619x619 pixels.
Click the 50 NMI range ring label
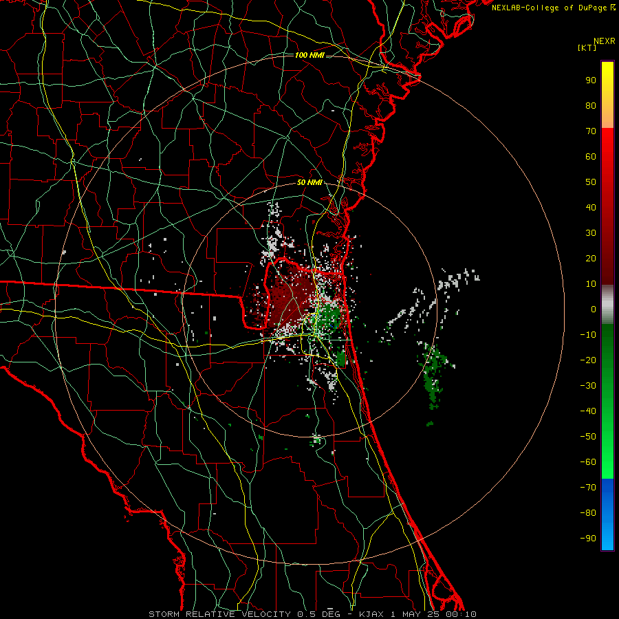[309, 182]
